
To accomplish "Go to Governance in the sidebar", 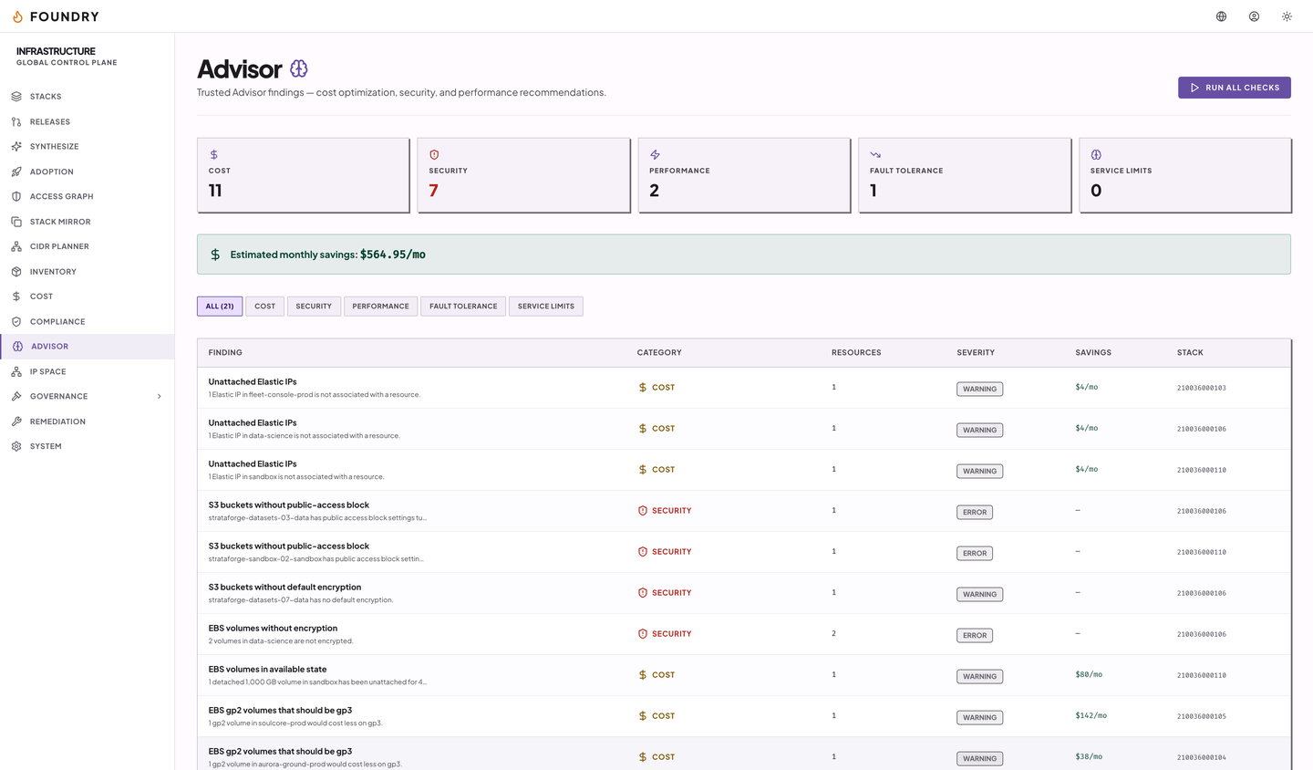I will 88,397.
